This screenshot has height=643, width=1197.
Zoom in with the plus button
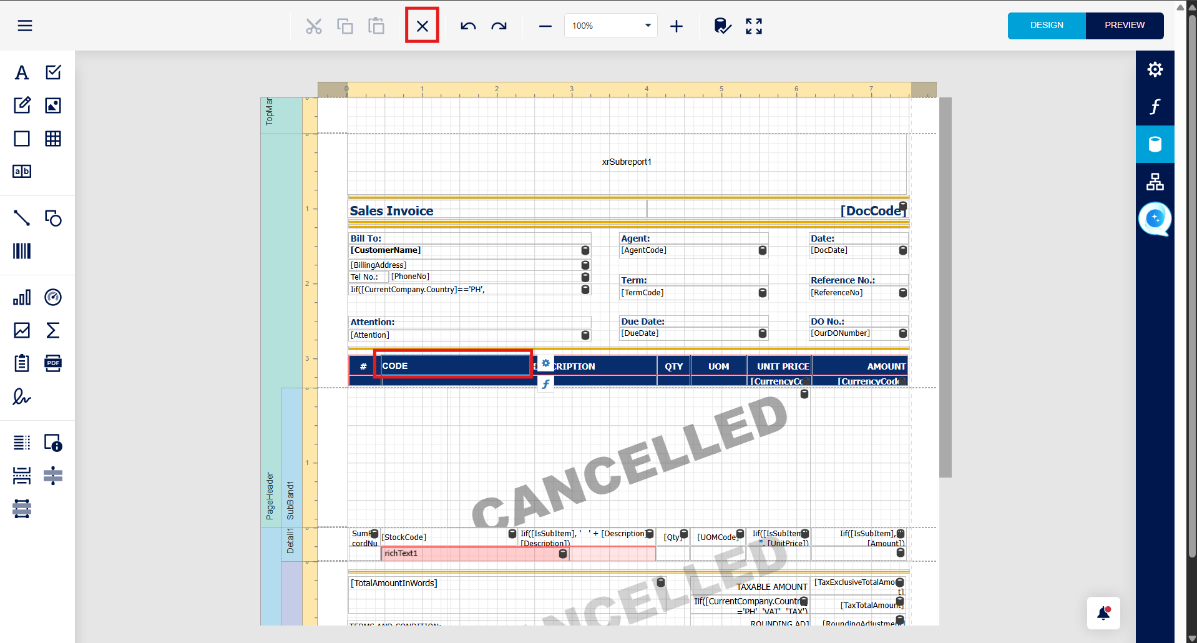[x=677, y=26]
